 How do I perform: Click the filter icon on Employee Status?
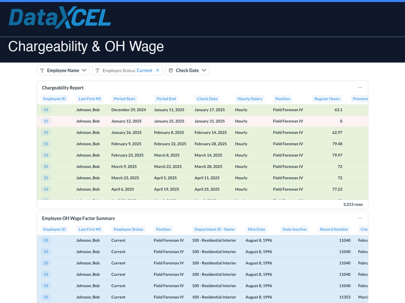[x=97, y=70]
